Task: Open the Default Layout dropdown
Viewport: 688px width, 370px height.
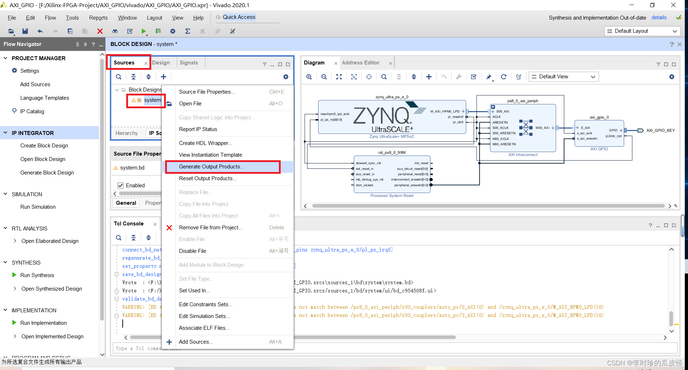Action: click(642, 31)
